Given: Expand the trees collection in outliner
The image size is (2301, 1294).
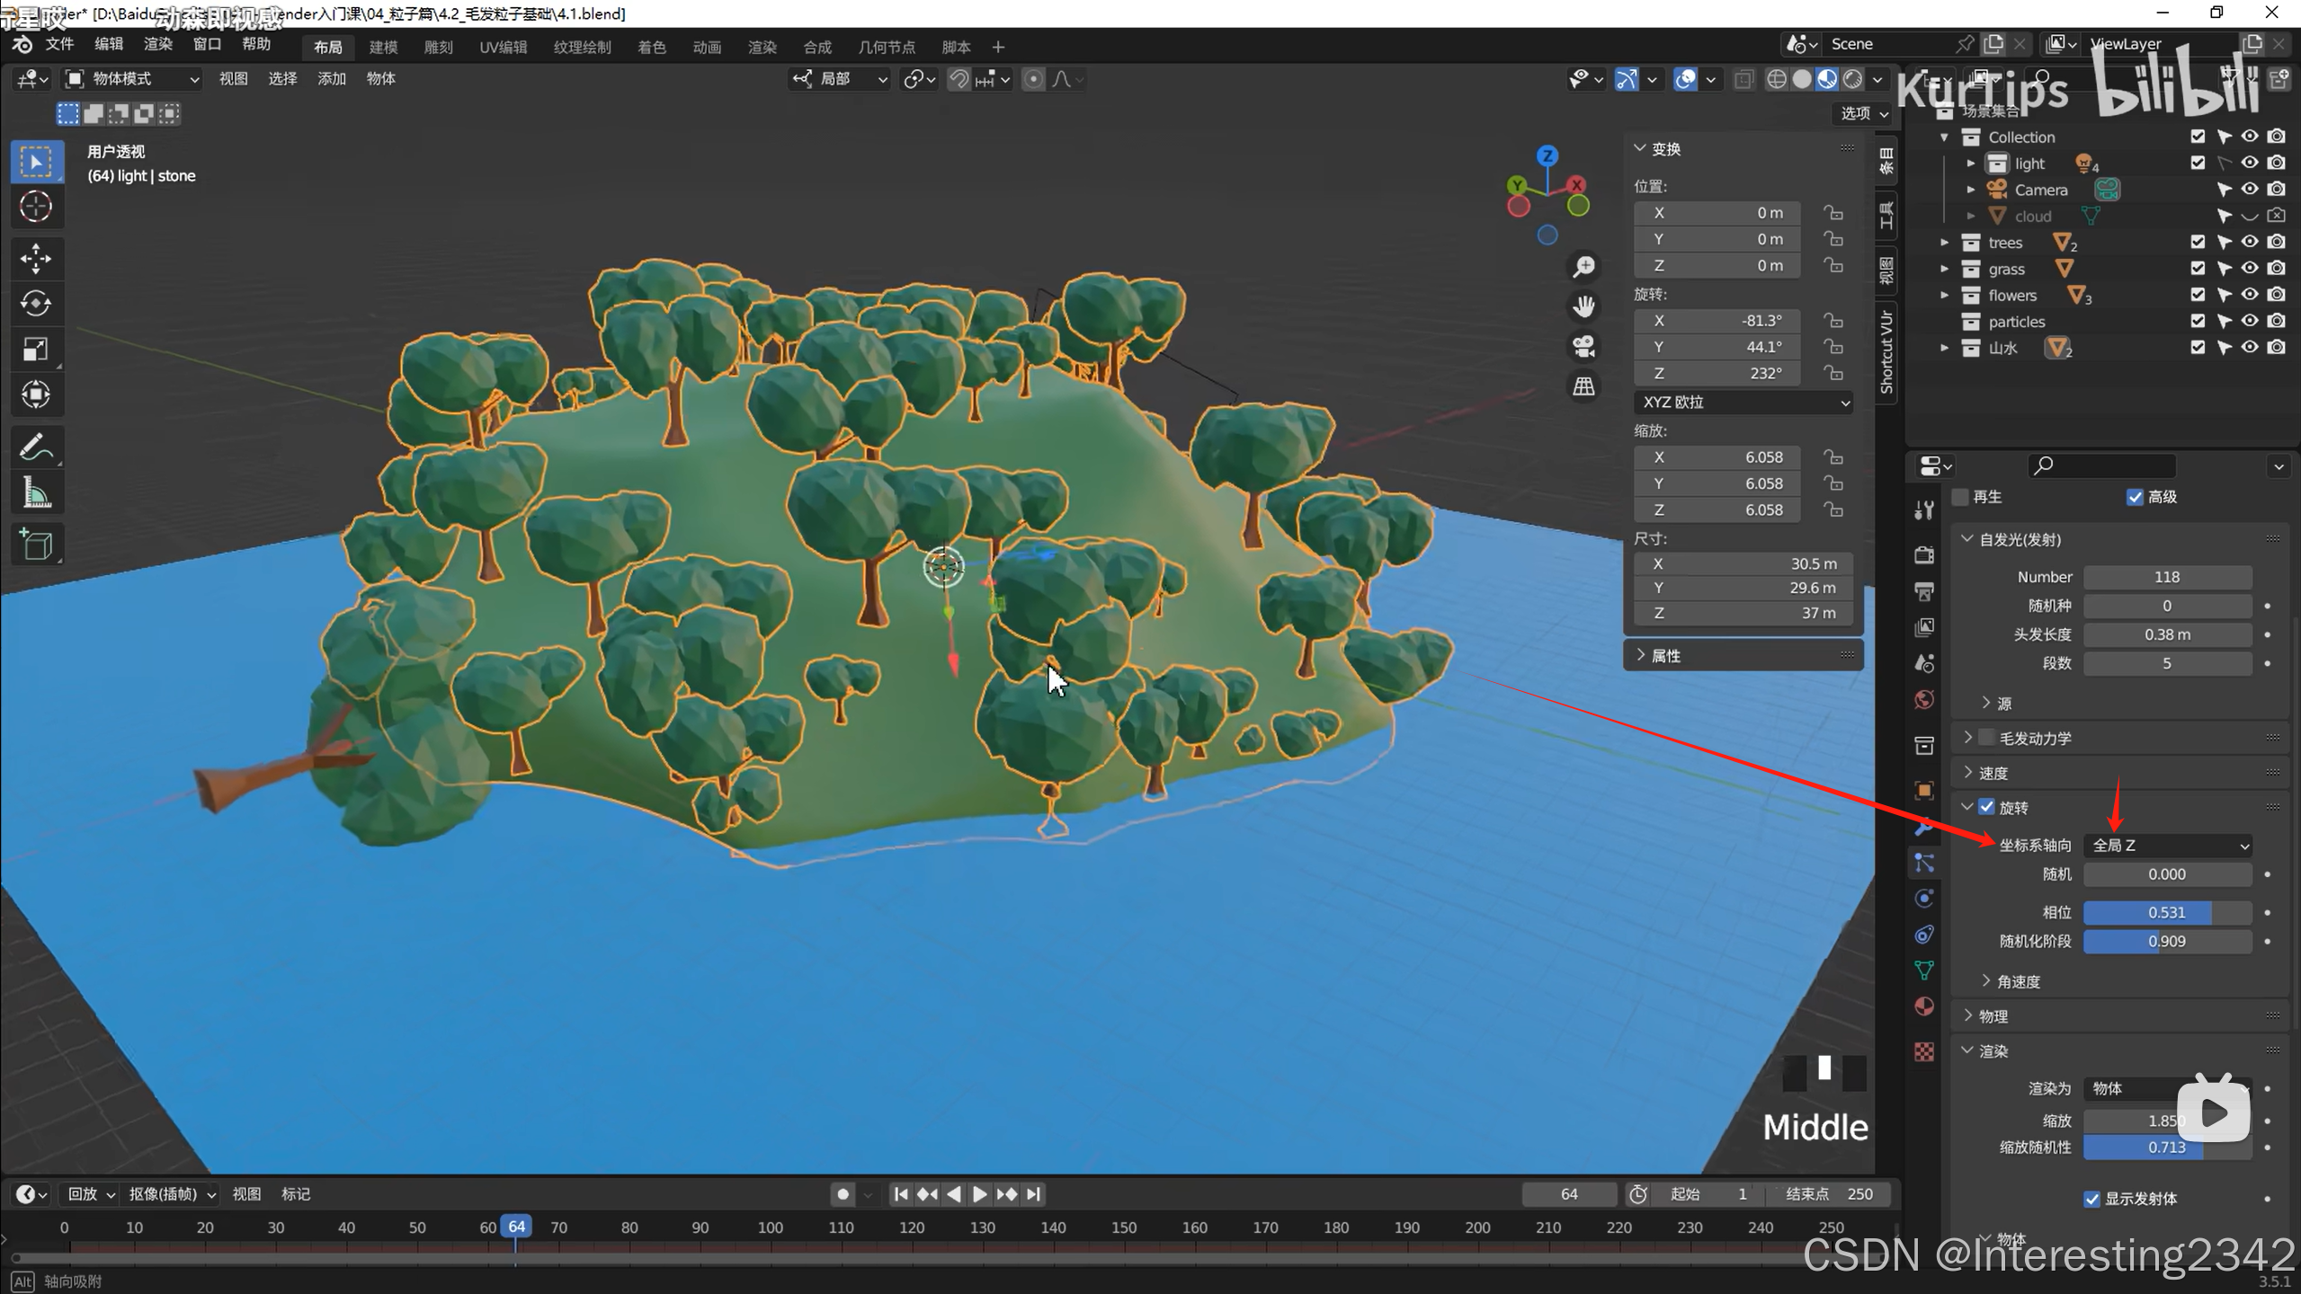Looking at the screenshot, I should [x=1944, y=243].
